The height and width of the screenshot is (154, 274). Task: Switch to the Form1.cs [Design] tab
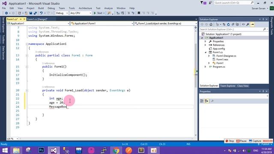tap(37, 19)
